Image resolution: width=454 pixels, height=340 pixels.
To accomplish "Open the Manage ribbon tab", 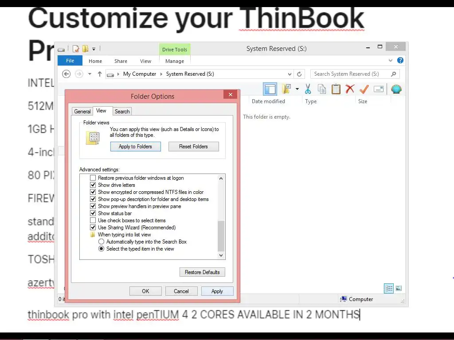I will (175, 61).
